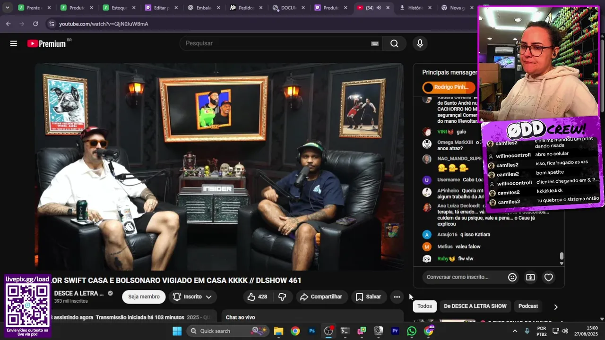The height and width of the screenshot is (340, 605).
Task: Open emoji picker in chat input
Action: 512,277
